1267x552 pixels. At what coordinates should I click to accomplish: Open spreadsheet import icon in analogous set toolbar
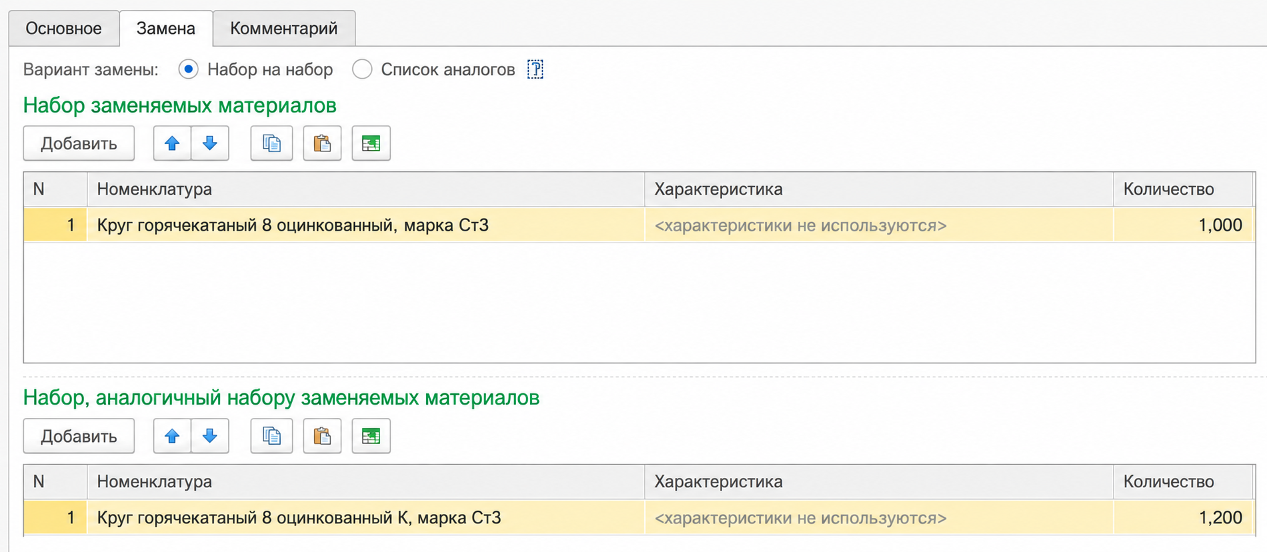click(371, 436)
